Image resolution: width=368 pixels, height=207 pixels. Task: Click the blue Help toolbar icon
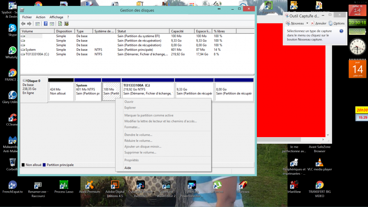click(x=46, y=24)
